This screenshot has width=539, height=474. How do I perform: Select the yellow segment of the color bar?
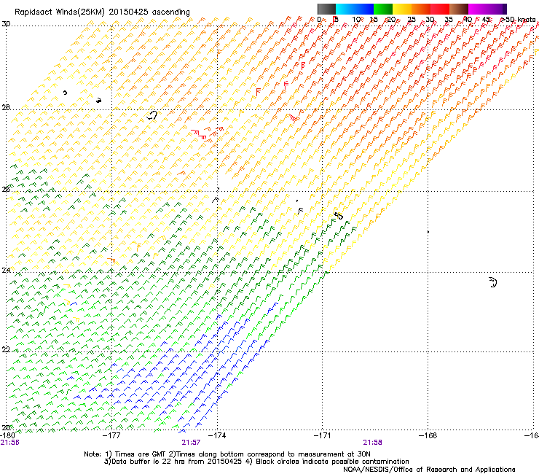click(402, 9)
